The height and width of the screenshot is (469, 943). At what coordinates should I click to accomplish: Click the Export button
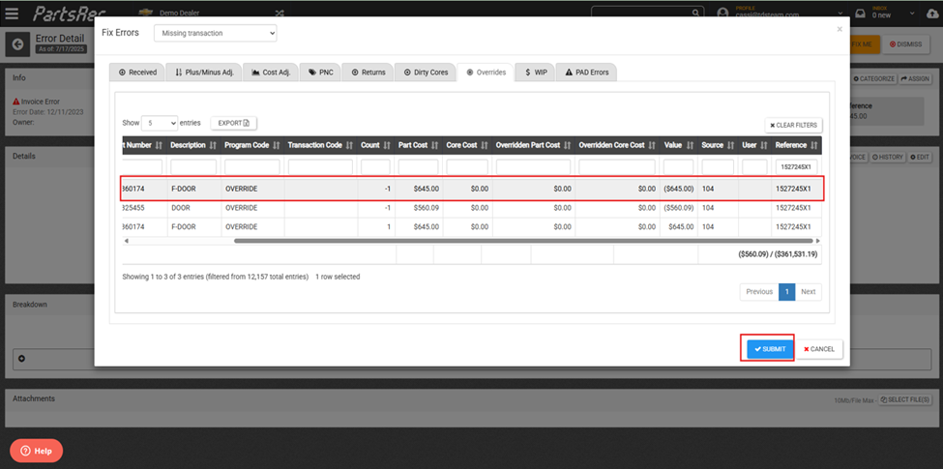[234, 123]
